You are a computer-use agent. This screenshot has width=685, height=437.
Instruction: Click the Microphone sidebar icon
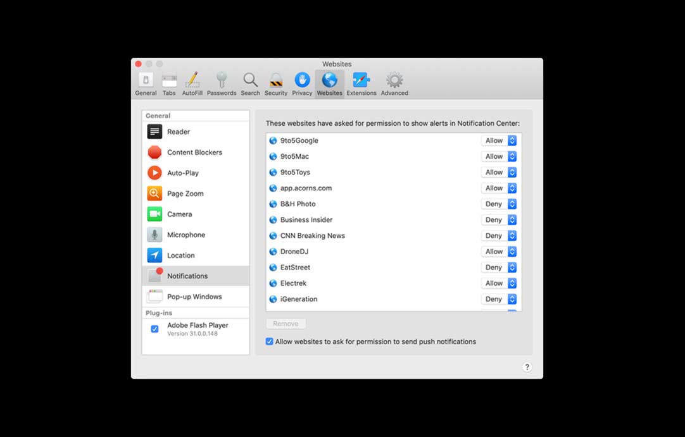[154, 235]
